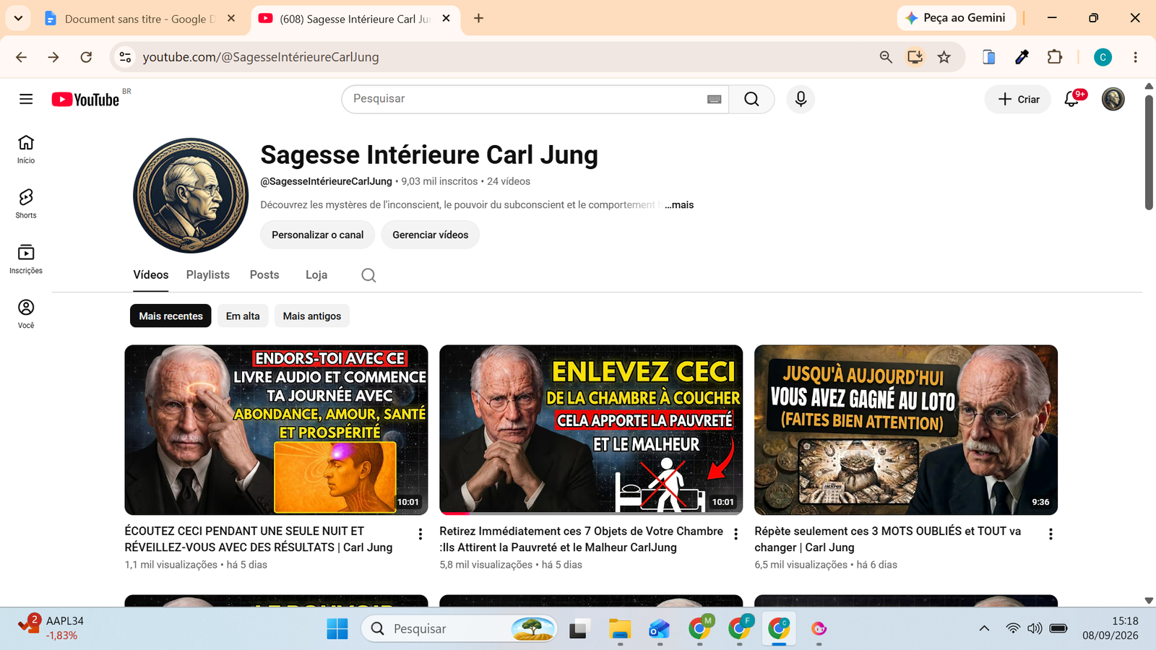Show hidden system tray icons chevron
The image size is (1156, 650).
984,628
